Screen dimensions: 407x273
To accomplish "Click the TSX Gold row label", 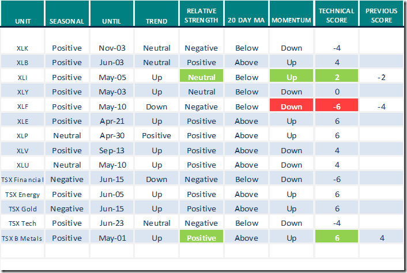I will [23, 208].
